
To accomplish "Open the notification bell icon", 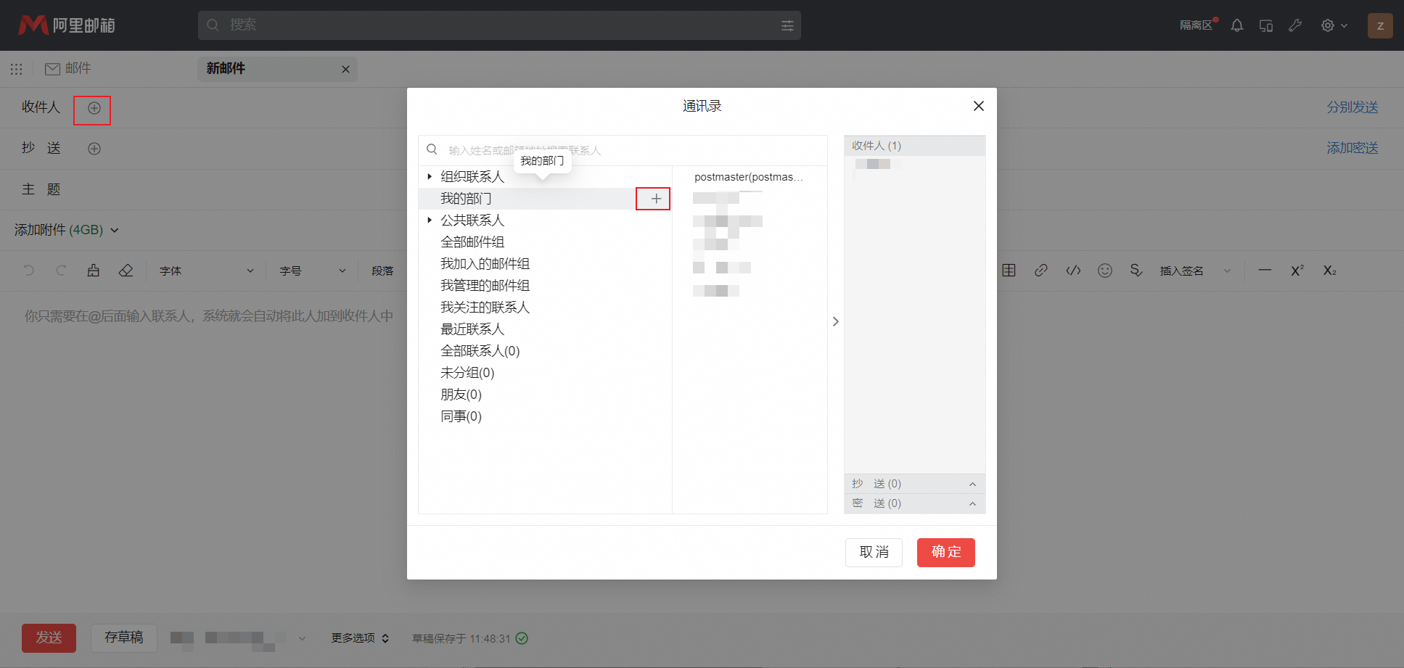I will 1236,25.
